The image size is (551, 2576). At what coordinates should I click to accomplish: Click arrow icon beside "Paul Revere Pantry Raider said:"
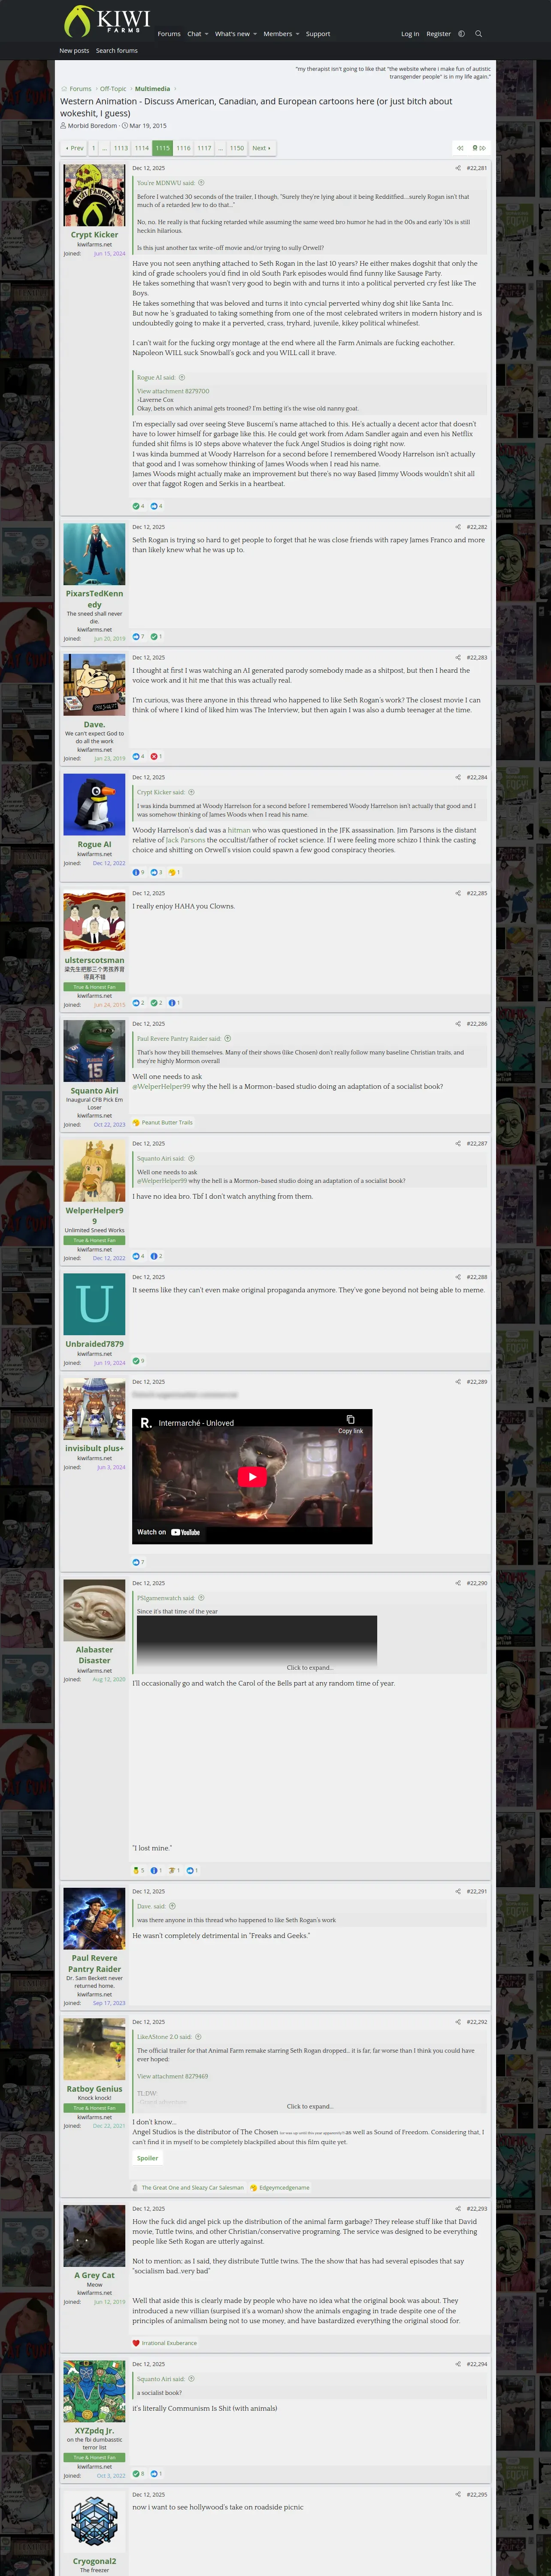[x=227, y=1038]
